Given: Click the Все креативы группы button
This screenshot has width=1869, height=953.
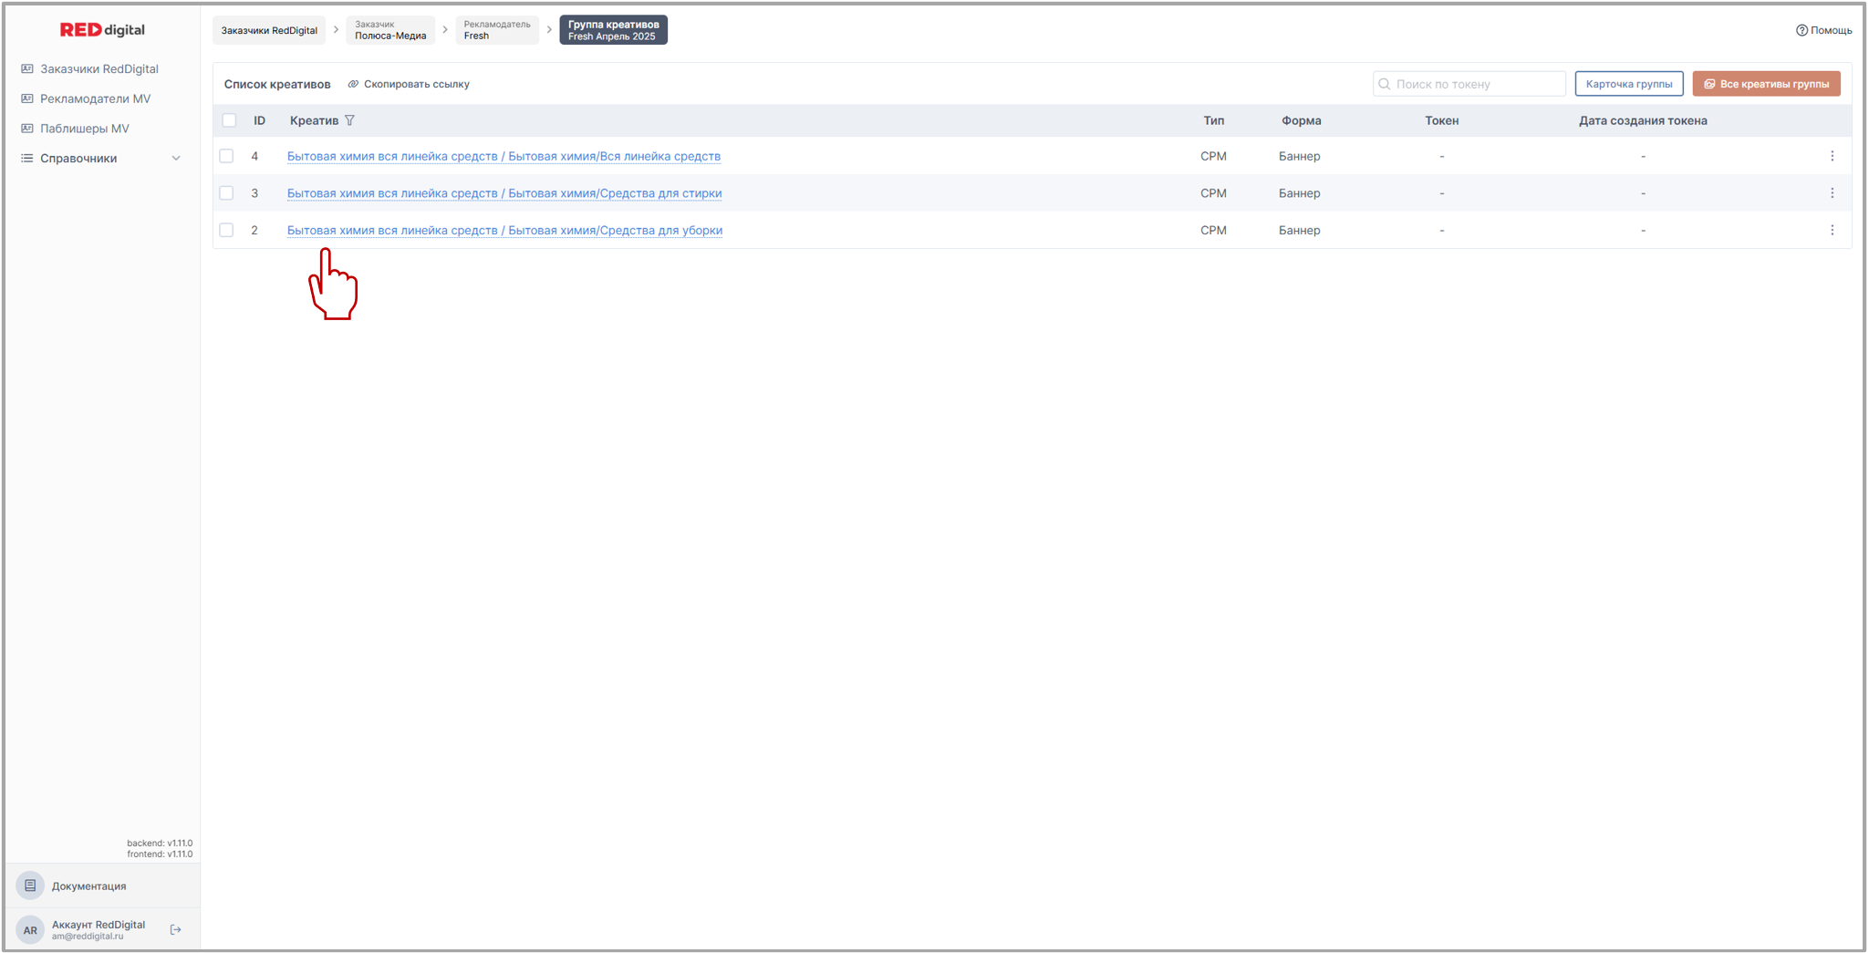Looking at the screenshot, I should click(1766, 84).
